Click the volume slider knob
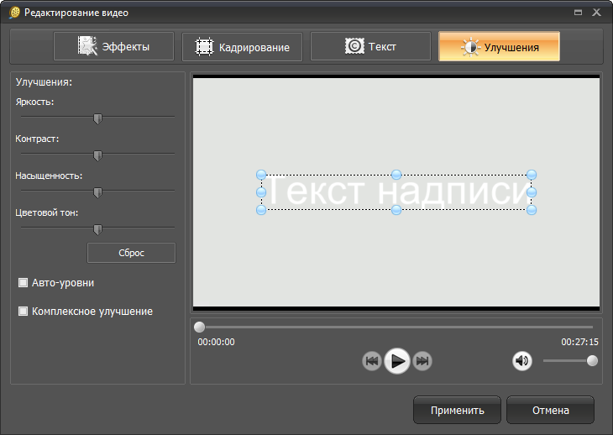 pos(592,360)
